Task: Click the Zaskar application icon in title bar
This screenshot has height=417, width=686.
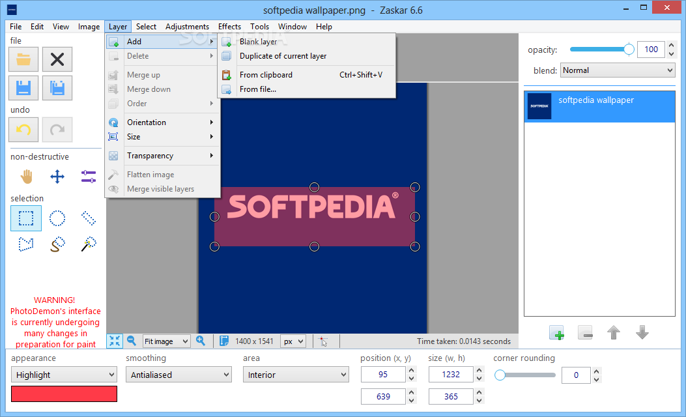Action: (12, 10)
